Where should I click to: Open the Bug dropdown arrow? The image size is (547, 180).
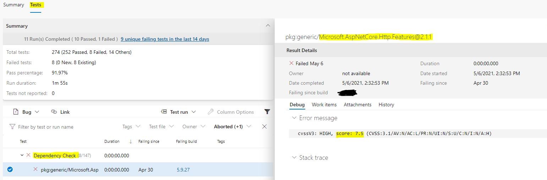(x=37, y=112)
